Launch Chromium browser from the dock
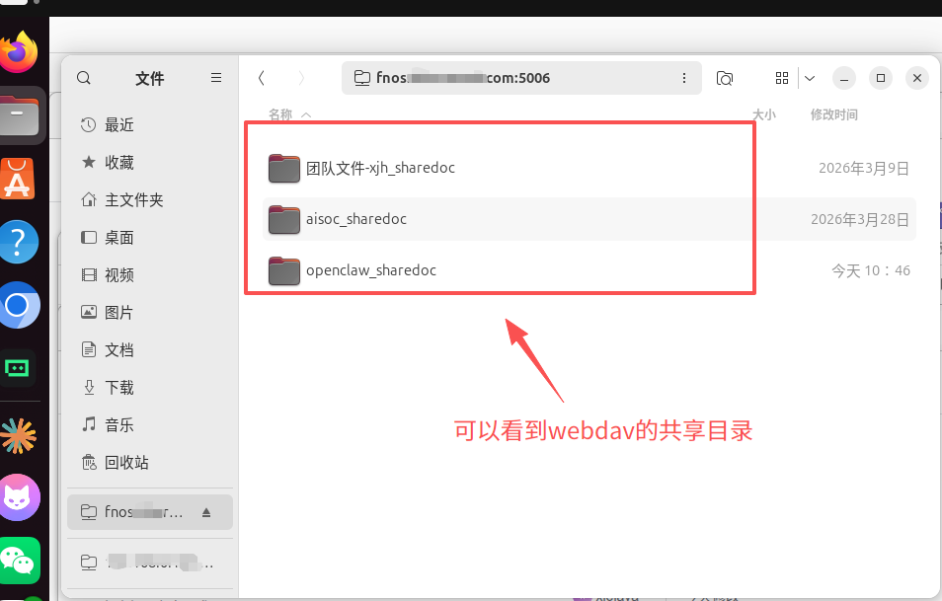 click(19, 305)
